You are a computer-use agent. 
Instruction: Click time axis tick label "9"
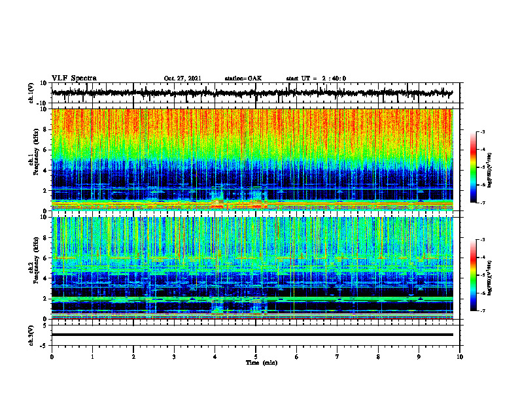(x=419, y=357)
